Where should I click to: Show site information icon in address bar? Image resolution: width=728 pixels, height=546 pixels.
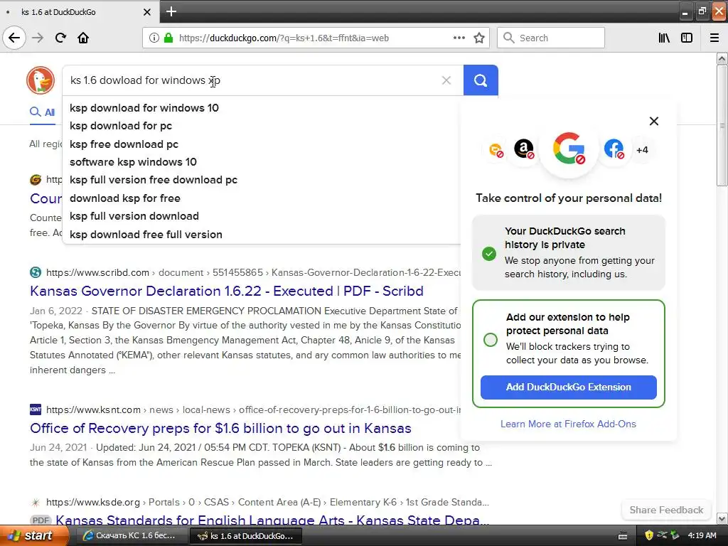154,38
